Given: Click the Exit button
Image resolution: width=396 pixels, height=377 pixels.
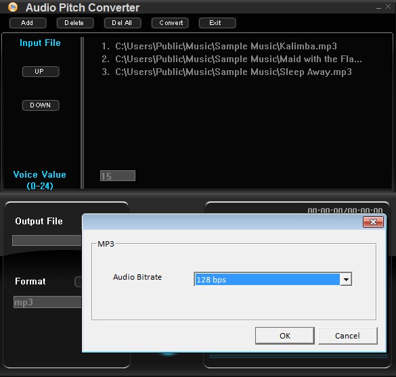Looking at the screenshot, I should click(217, 23).
